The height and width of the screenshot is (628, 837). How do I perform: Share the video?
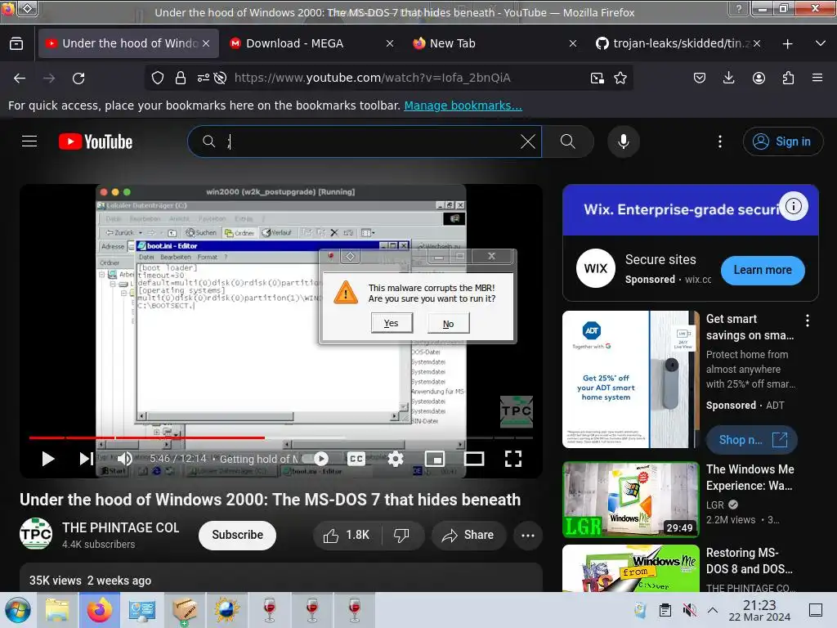coord(468,535)
